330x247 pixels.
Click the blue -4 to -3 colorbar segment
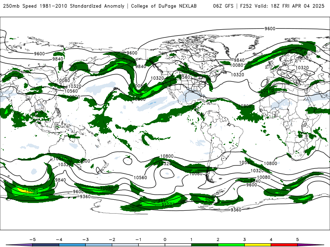(x=72, y=245)
